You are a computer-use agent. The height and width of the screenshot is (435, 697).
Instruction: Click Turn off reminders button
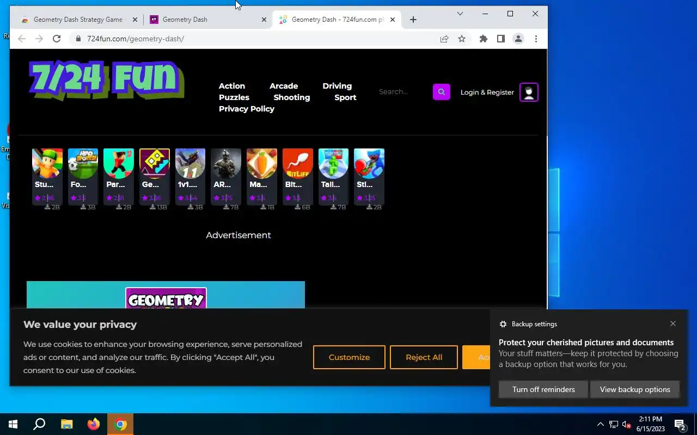point(543,389)
